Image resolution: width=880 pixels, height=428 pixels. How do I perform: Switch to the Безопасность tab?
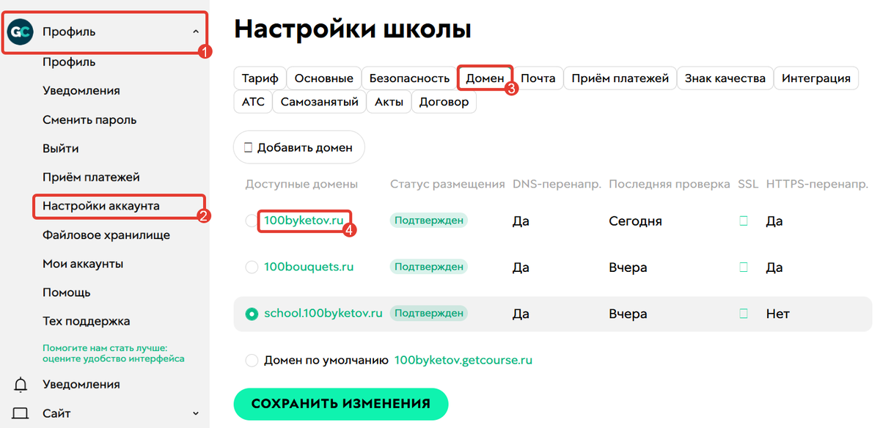pyautogui.click(x=409, y=78)
